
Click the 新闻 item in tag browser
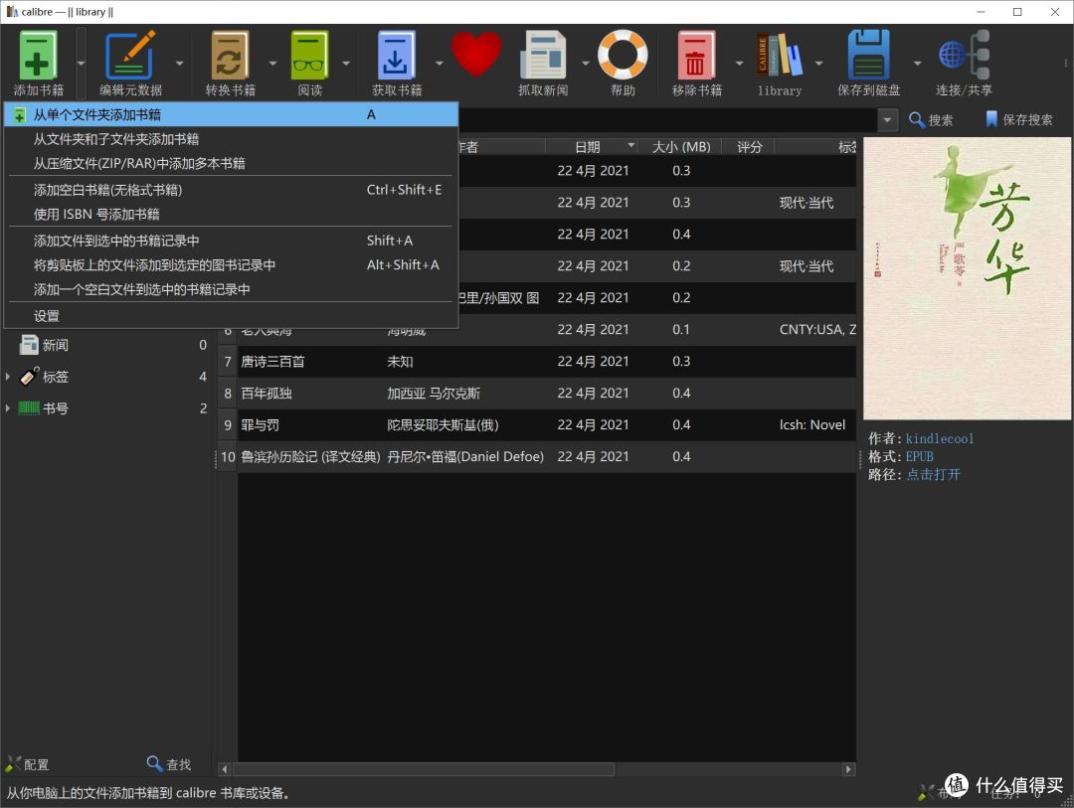[x=55, y=345]
